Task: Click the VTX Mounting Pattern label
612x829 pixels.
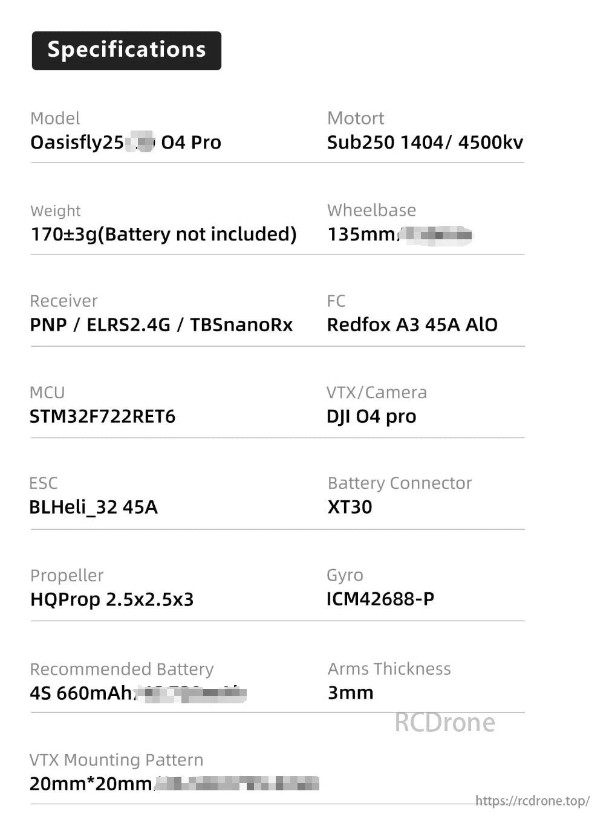Action: (116, 760)
